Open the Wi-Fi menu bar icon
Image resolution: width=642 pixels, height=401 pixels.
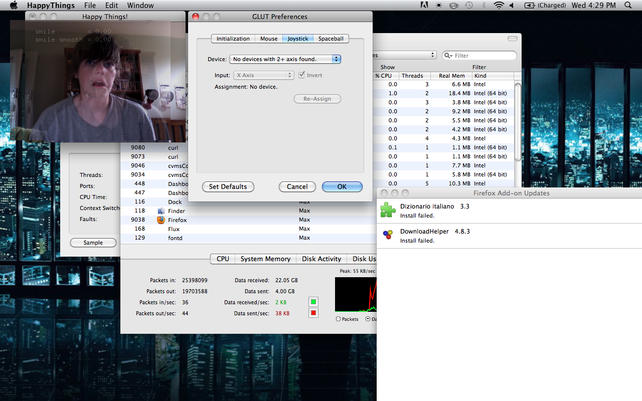click(499, 6)
